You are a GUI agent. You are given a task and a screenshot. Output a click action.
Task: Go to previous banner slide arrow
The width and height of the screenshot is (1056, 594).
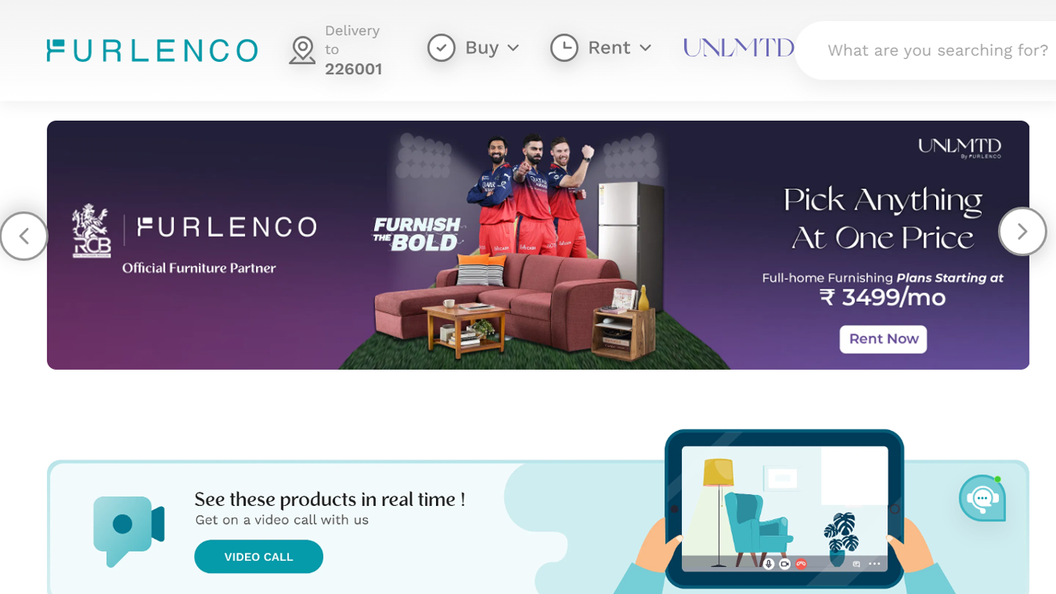[24, 236]
